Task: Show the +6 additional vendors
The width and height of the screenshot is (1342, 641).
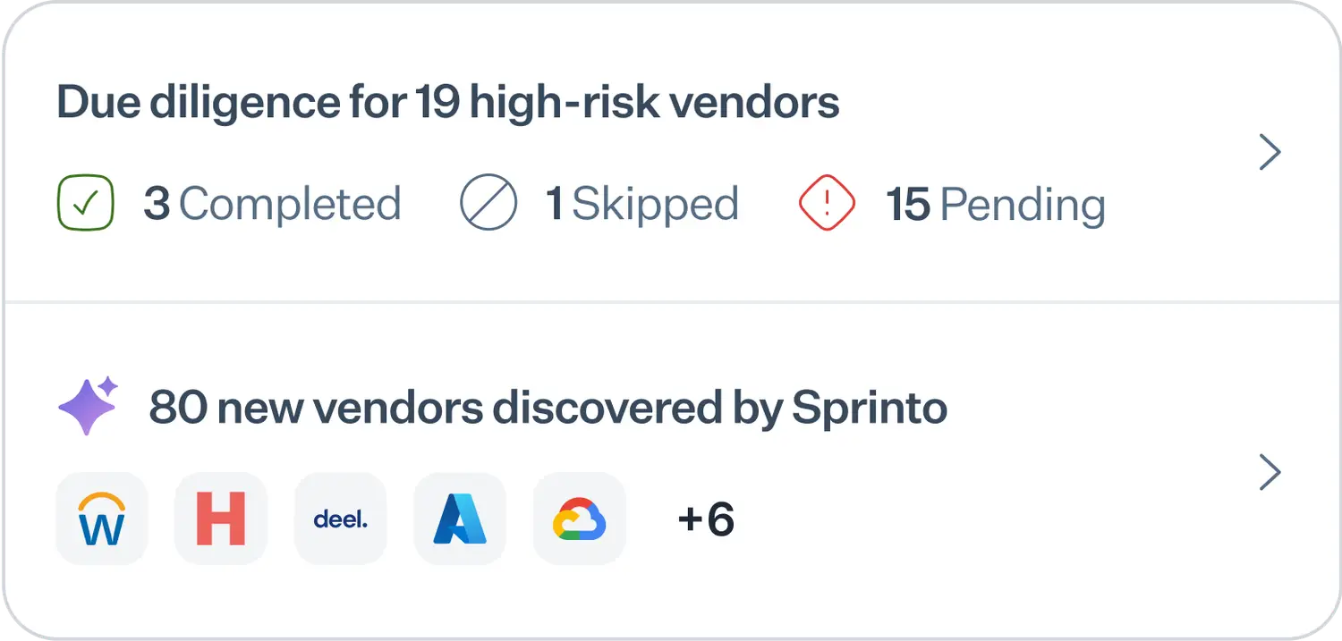Action: point(706,519)
